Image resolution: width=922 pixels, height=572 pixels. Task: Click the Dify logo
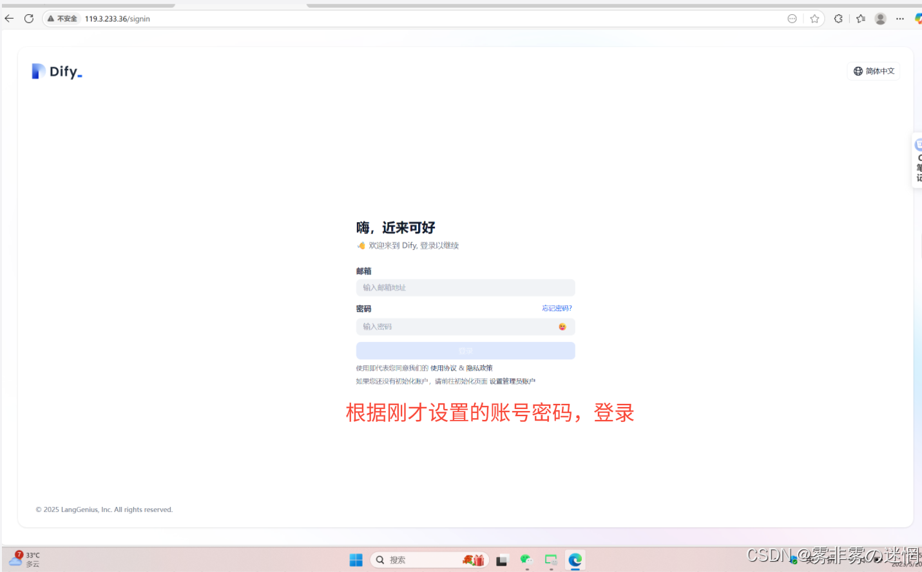coord(57,71)
